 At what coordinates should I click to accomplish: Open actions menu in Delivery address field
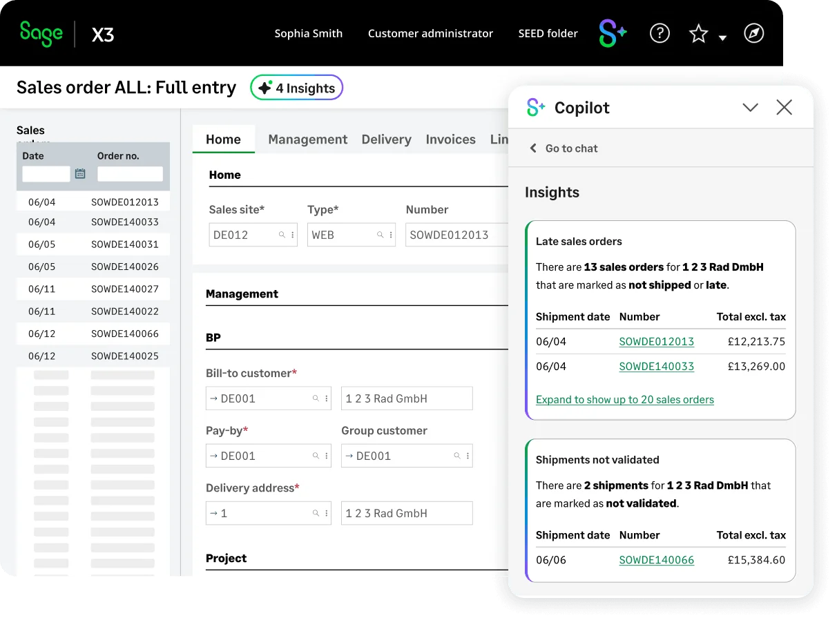coord(326,513)
